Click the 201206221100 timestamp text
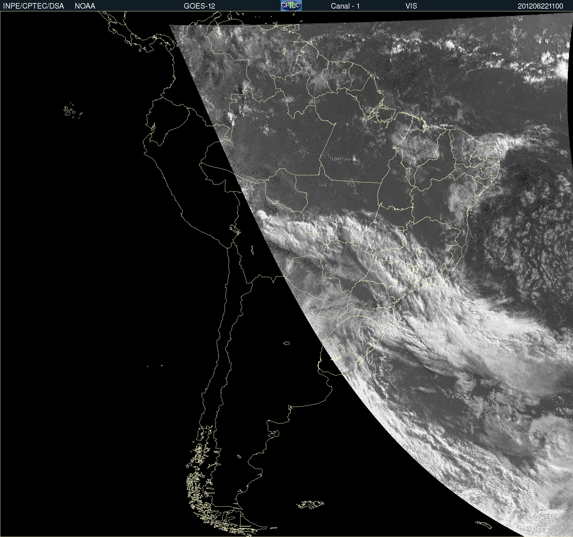The width and height of the screenshot is (573, 537). tap(541, 6)
